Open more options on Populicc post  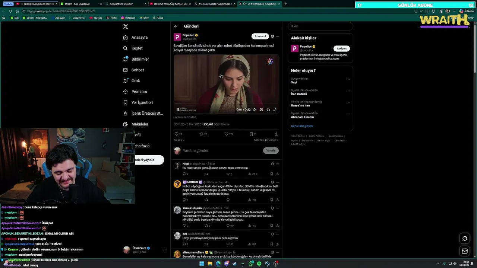point(277,36)
